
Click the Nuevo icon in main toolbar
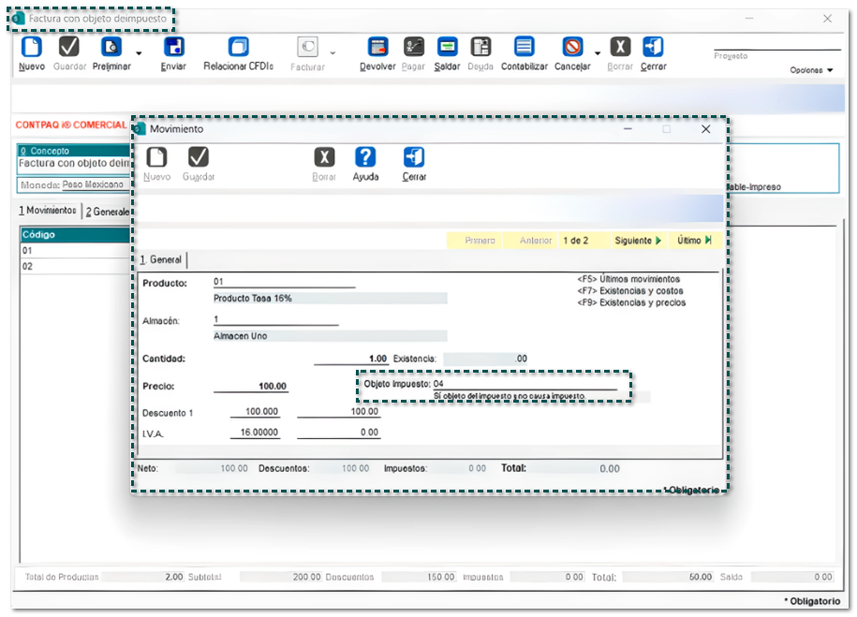tap(32, 48)
